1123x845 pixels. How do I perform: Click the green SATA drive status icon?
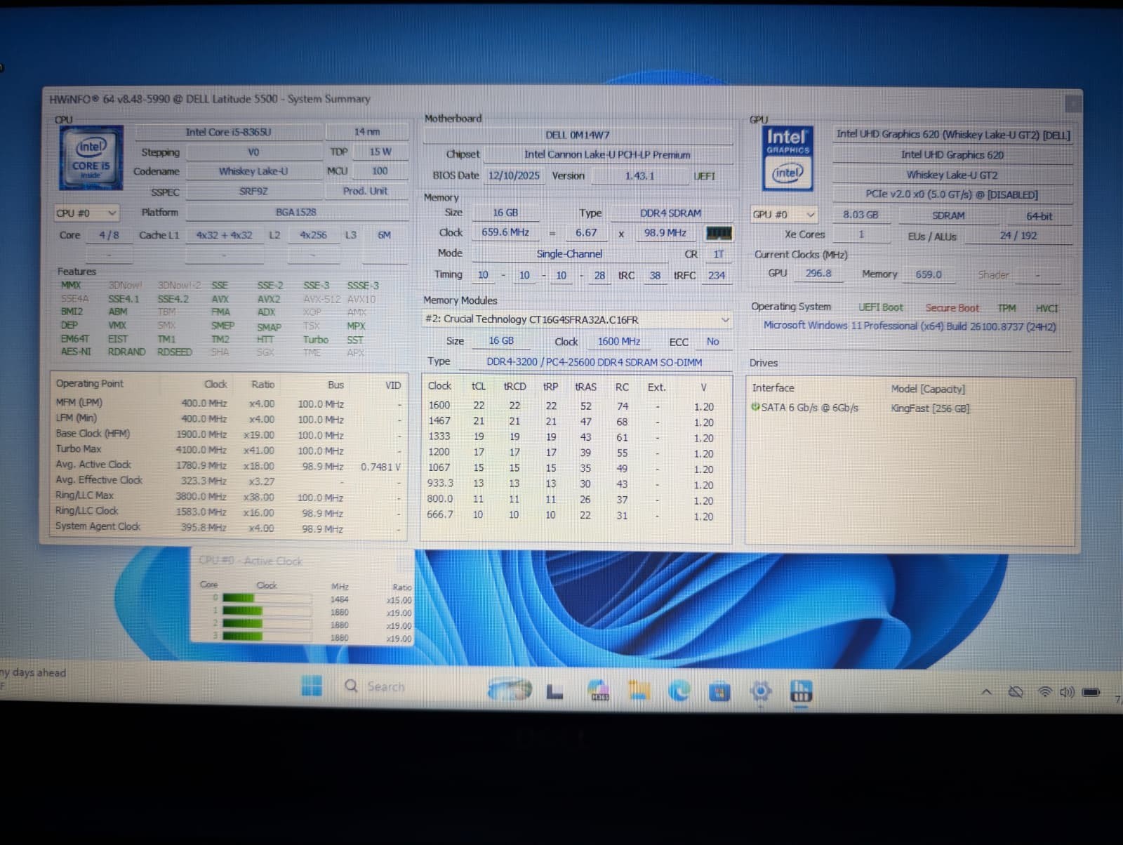(x=755, y=407)
